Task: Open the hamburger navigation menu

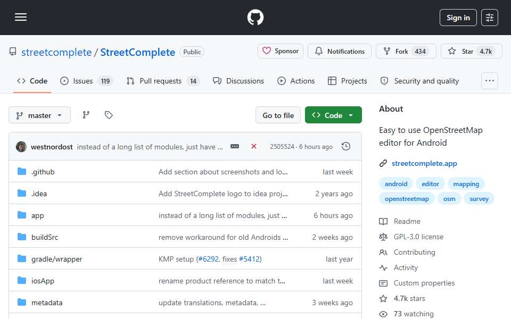Action: pos(21,17)
